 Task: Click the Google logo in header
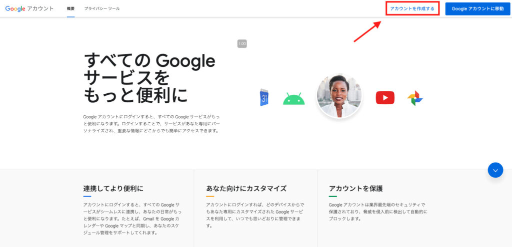coord(15,9)
